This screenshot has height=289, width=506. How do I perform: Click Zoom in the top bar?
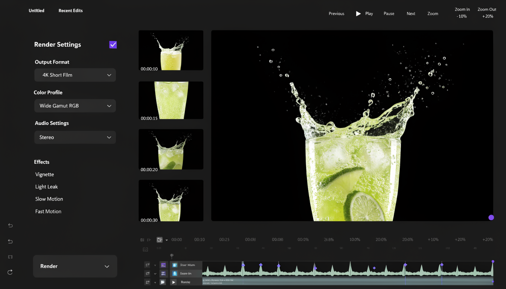[433, 14]
